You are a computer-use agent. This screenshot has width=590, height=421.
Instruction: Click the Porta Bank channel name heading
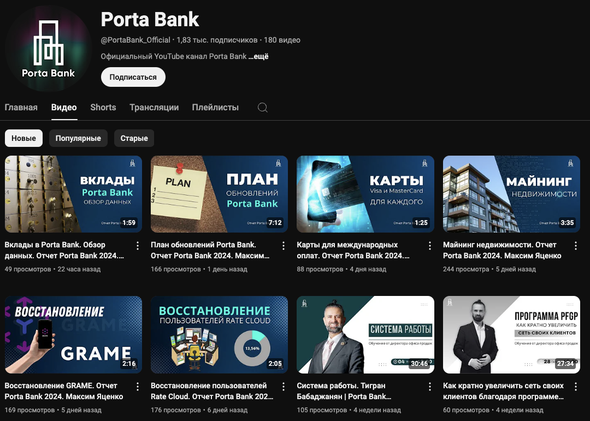point(150,20)
